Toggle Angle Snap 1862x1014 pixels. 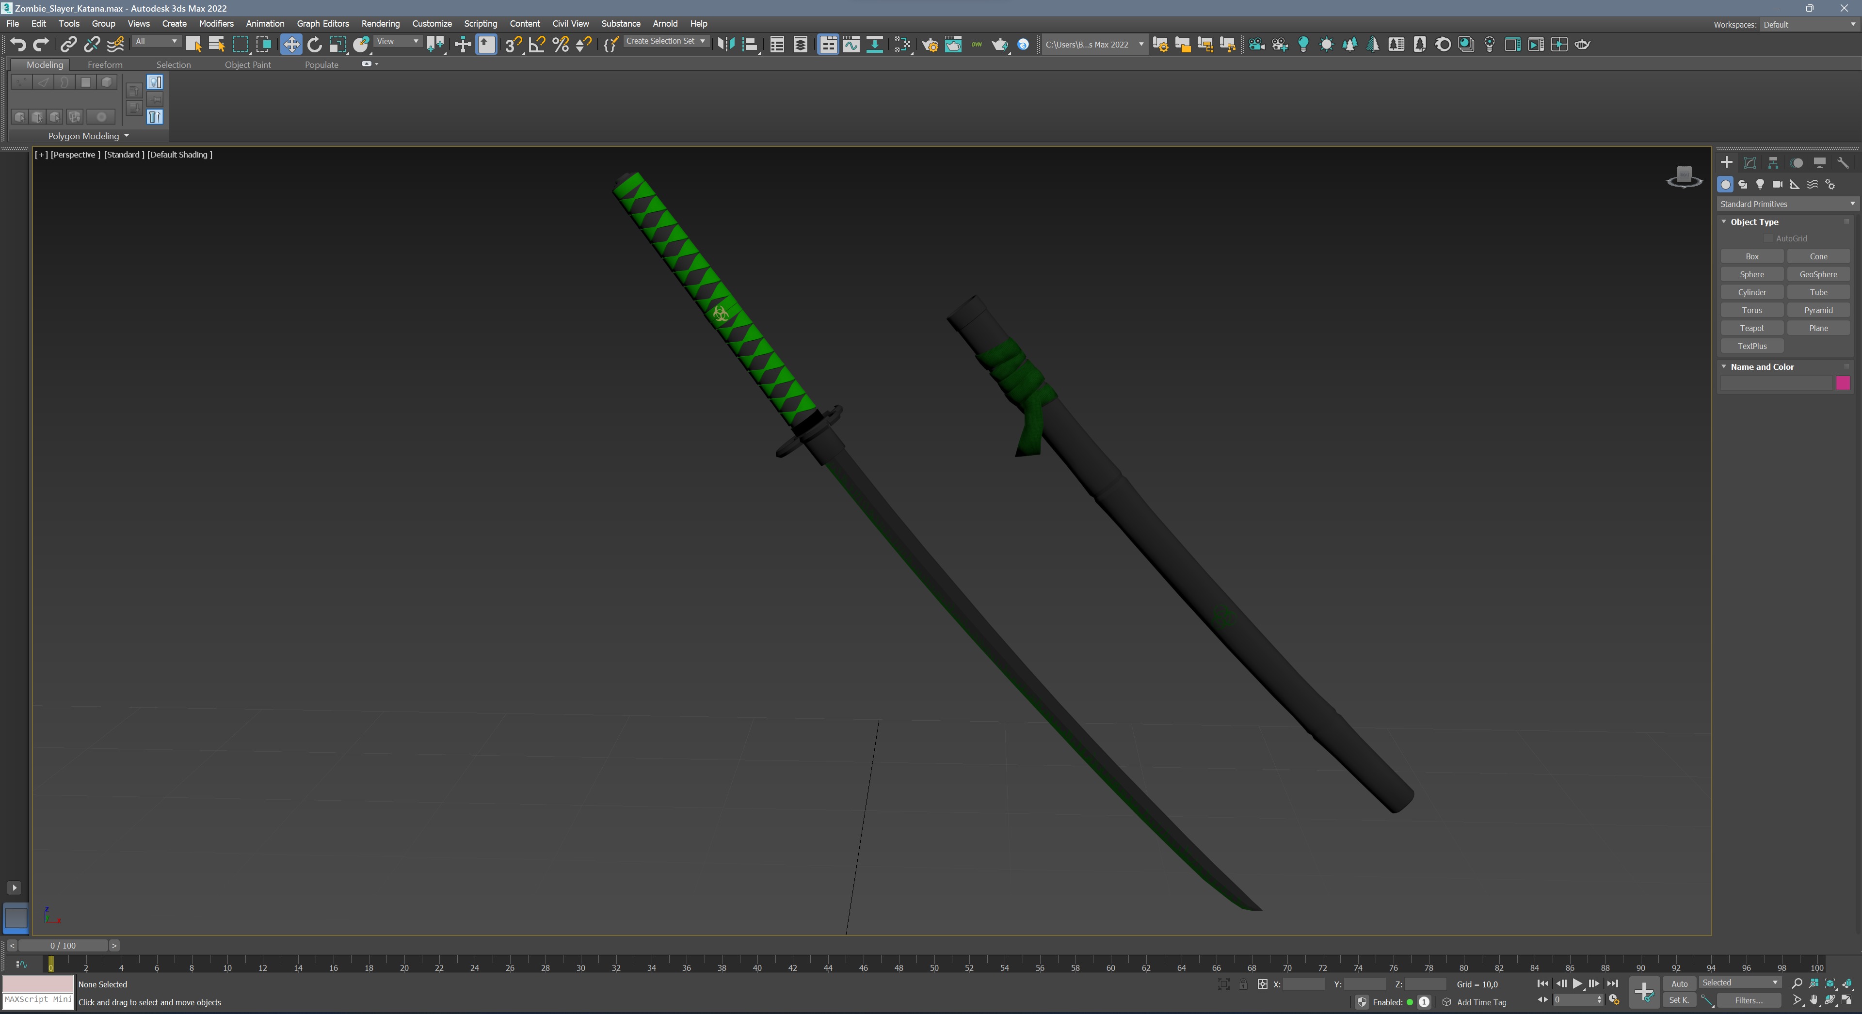537,45
